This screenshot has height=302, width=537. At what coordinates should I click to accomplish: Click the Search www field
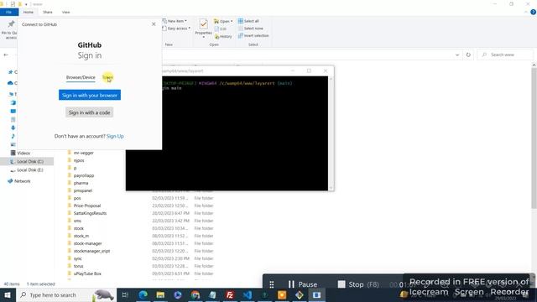(x=505, y=55)
